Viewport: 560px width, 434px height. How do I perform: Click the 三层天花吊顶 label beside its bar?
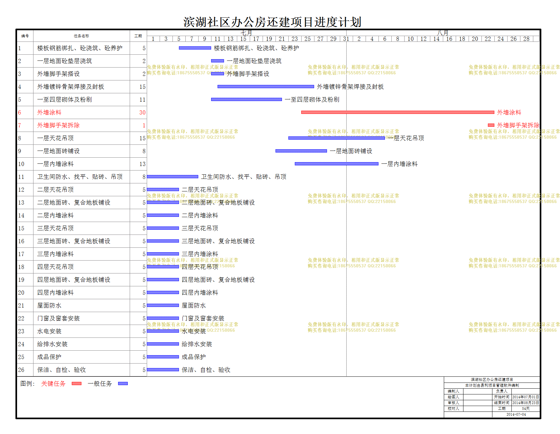click(x=200, y=228)
